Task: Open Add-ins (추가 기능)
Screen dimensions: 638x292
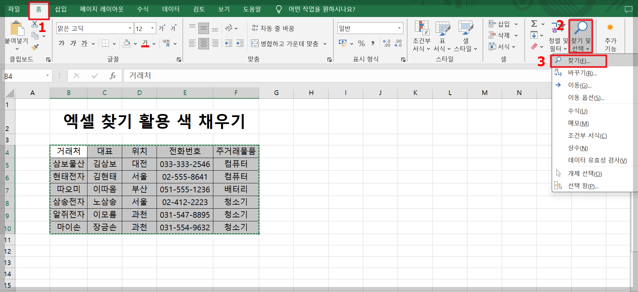Action: 610,36
